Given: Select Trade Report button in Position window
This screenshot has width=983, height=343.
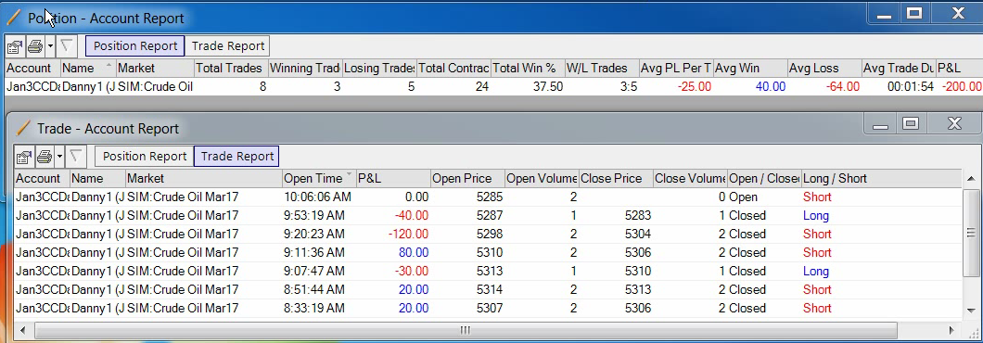Looking at the screenshot, I should pyautogui.click(x=228, y=45).
